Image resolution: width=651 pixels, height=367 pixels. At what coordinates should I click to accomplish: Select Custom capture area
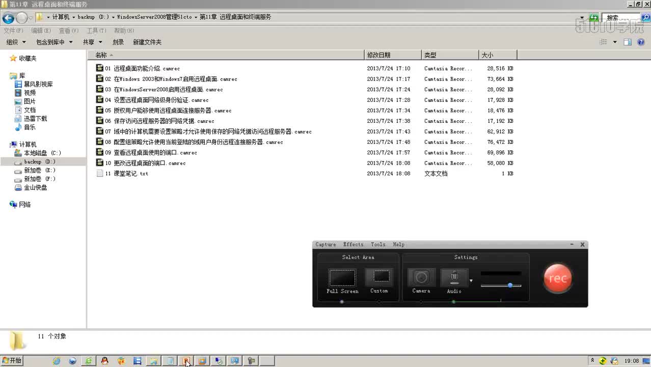point(379,281)
